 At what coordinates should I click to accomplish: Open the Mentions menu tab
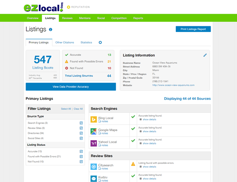[x=85, y=18]
